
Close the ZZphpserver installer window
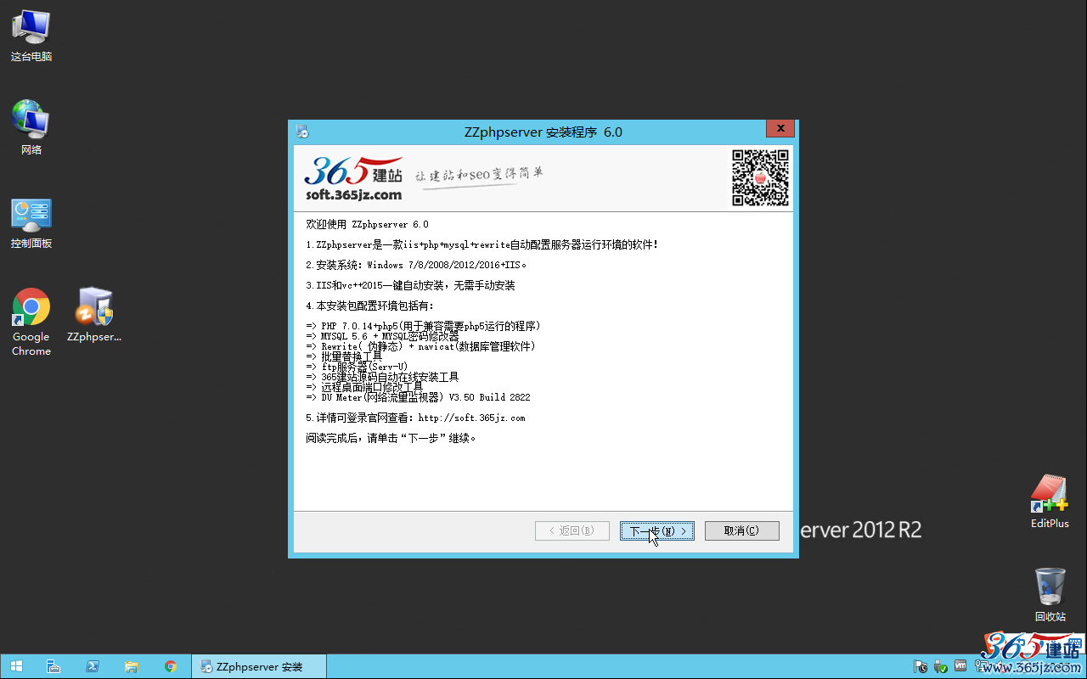[780, 129]
